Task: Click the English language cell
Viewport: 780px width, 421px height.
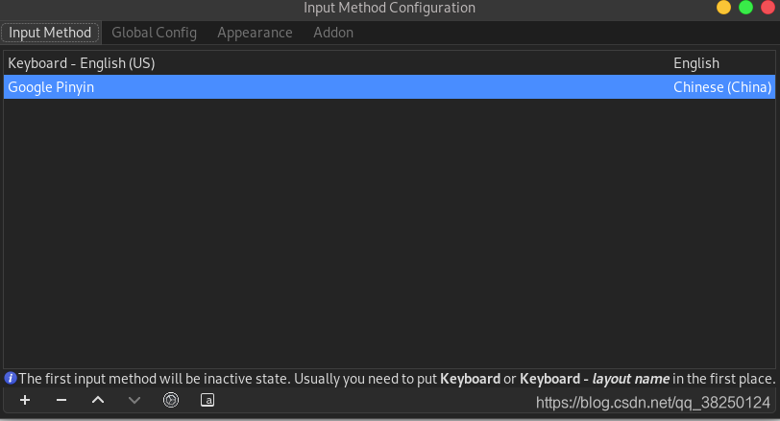Action: pyautogui.click(x=696, y=63)
